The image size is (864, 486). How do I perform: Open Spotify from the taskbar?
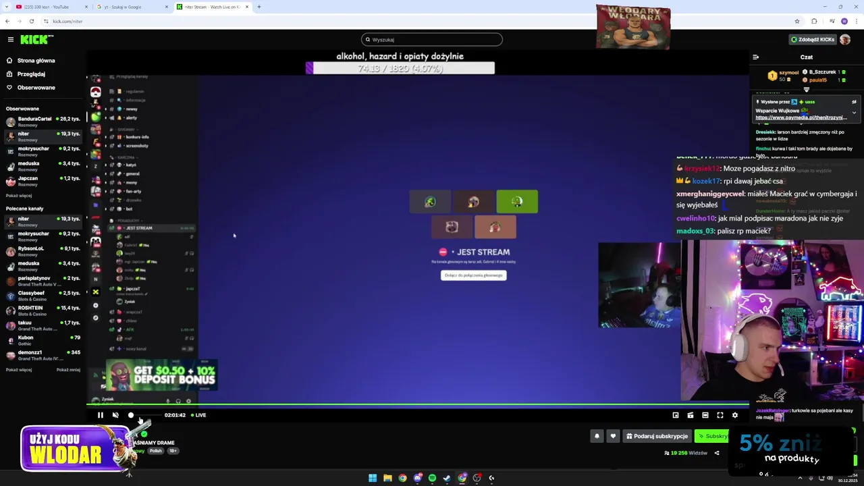pos(432,478)
